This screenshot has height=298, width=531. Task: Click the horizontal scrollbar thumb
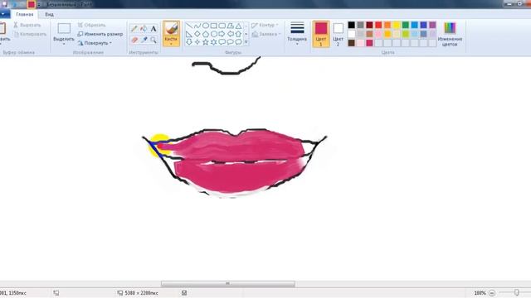227,284
